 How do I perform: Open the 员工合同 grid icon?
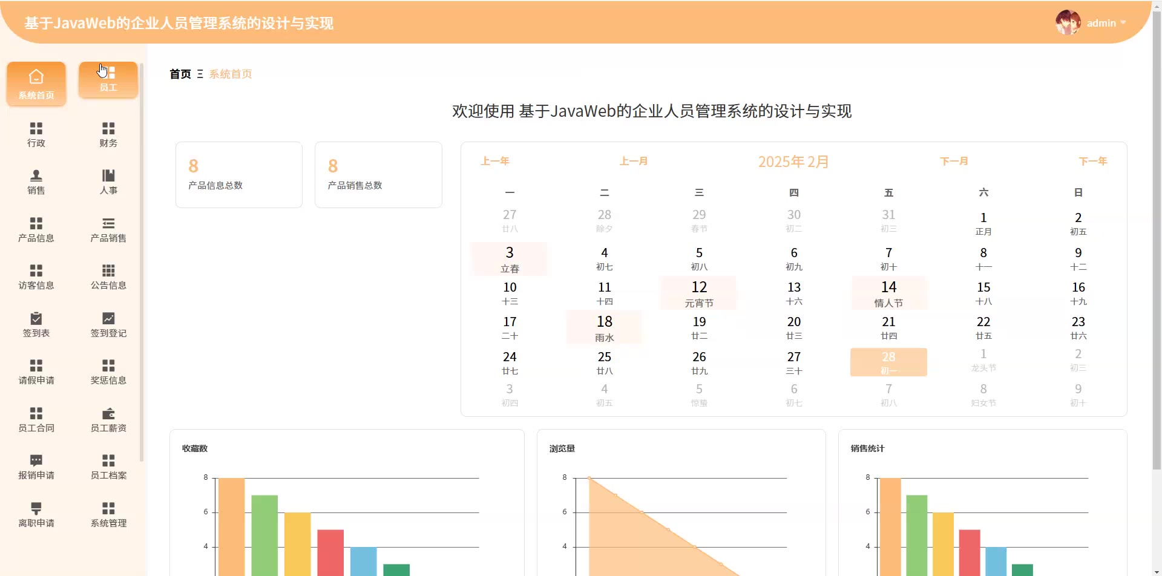click(x=36, y=413)
